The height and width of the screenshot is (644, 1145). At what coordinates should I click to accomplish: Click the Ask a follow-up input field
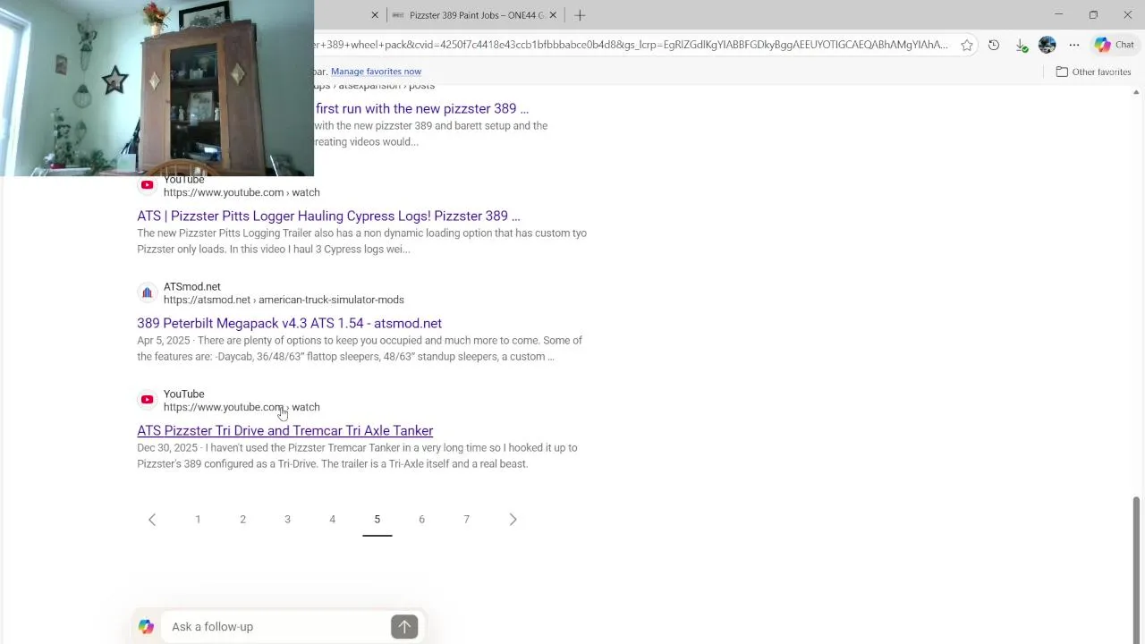pos(277,627)
